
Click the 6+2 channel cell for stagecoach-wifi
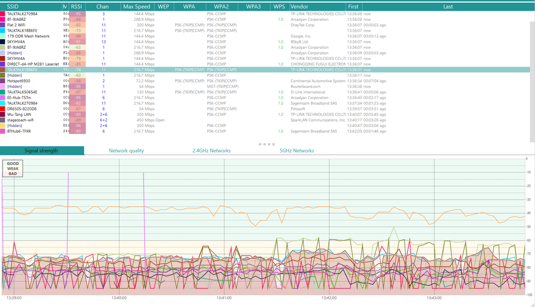[x=103, y=120]
